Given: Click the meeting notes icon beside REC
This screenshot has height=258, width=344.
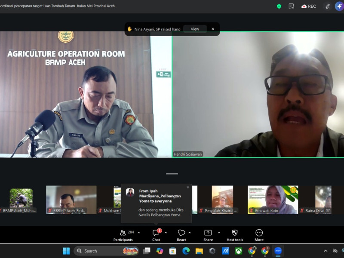Looking at the screenshot, I should click(x=292, y=6).
